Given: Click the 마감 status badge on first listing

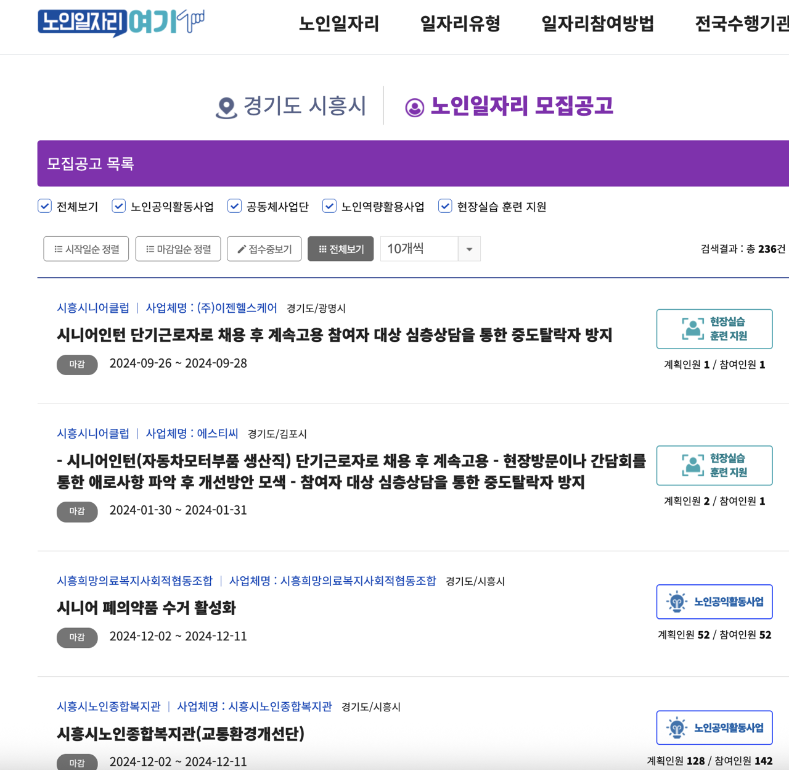Looking at the screenshot, I should (x=77, y=364).
